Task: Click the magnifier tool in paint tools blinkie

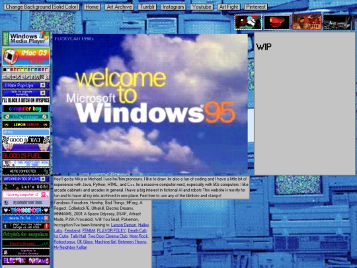Action: [x=23, y=77]
